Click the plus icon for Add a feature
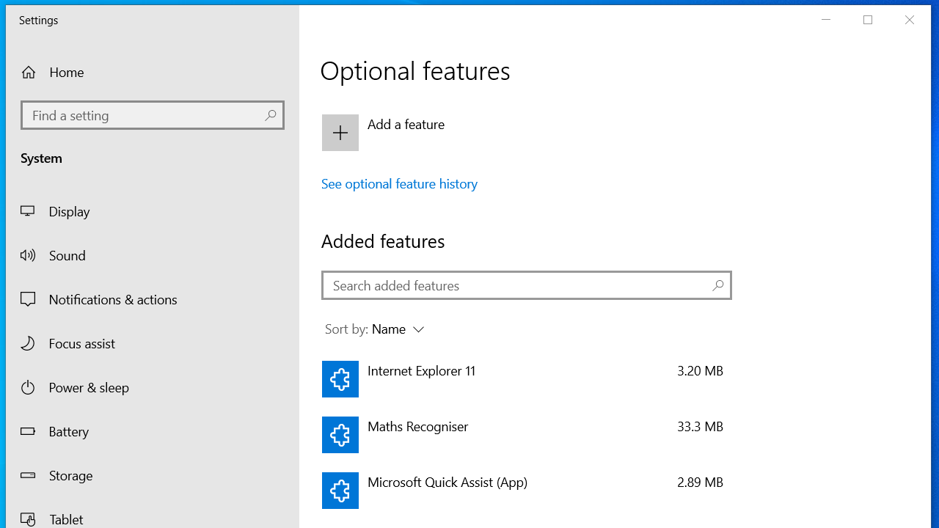Viewport: 939px width, 528px height. (x=340, y=133)
